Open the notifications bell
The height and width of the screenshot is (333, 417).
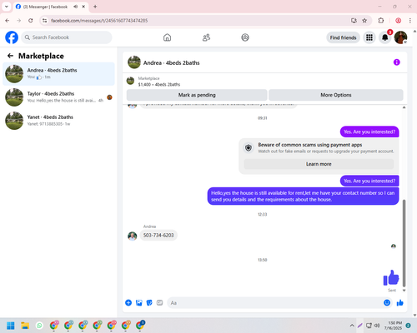point(385,37)
